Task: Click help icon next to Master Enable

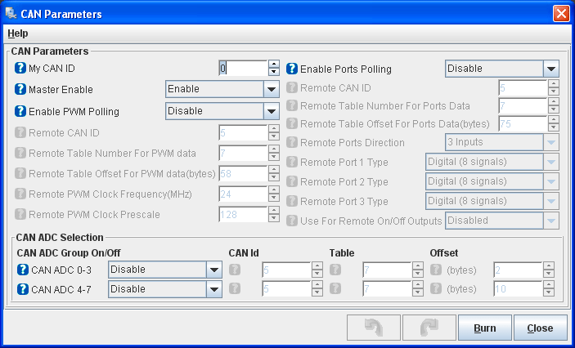Action: (x=21, y=90)
